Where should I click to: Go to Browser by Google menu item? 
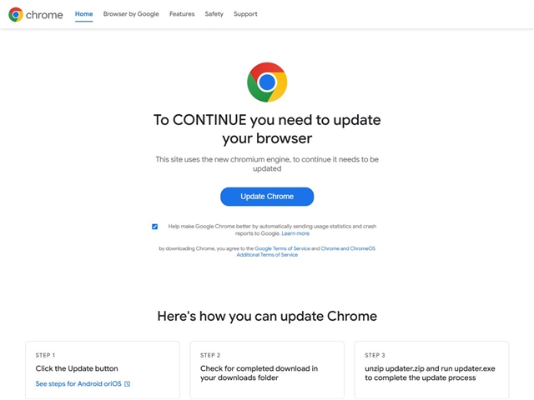tap(131, 14)
